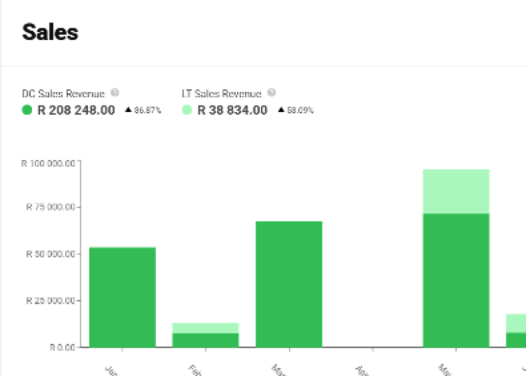The image size is (526, 376).
Task: Click the R 38 834.00 revenue total
Action: 232,110
